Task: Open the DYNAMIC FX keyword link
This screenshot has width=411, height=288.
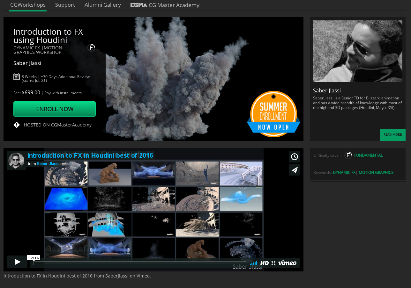Action: 344,172
